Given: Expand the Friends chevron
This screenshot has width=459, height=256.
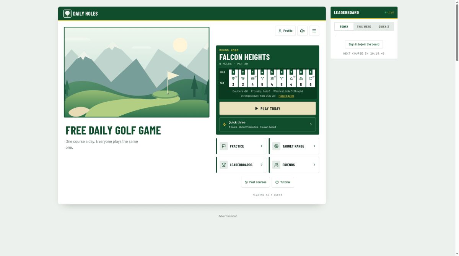Looking at the screenshot, I should (314, 165).
